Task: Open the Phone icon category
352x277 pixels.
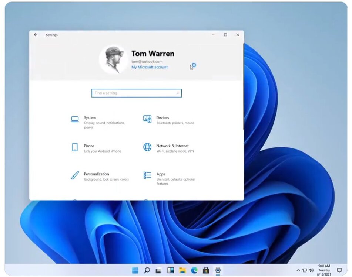Action: pyautogui.click(x=75, y=147)
